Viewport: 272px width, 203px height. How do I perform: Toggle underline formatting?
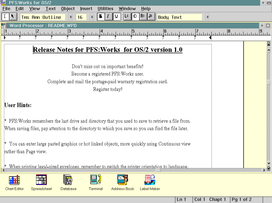[117, 17]
